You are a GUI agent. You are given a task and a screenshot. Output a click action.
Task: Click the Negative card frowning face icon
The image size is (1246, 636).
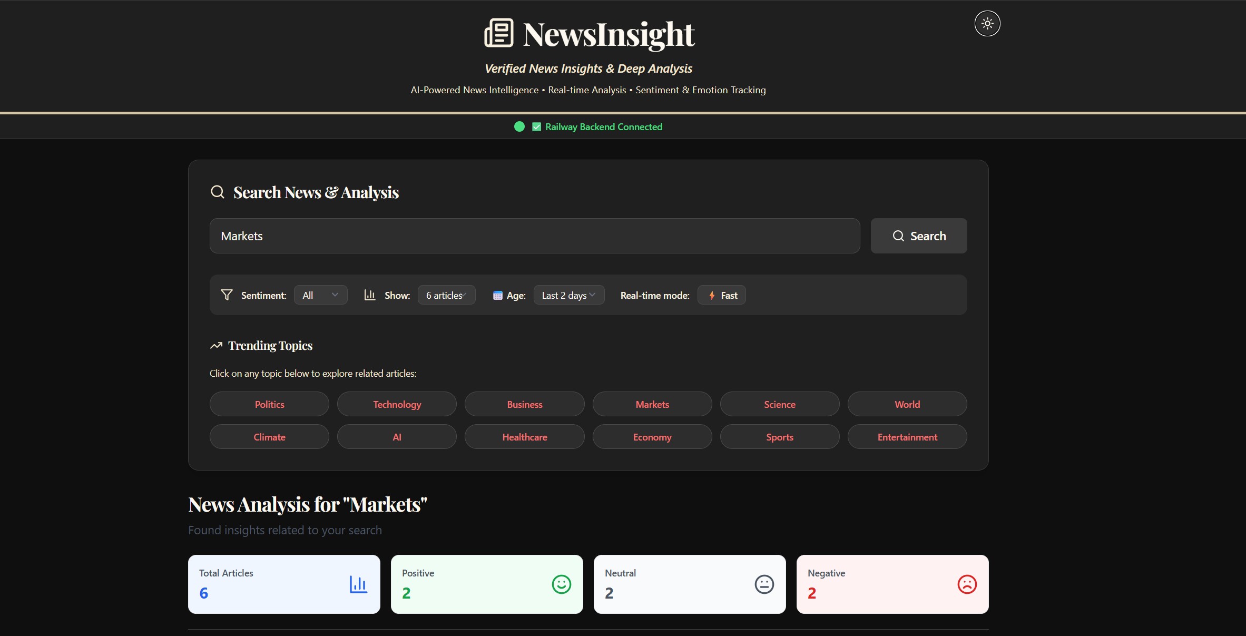(x=967, y=584)
